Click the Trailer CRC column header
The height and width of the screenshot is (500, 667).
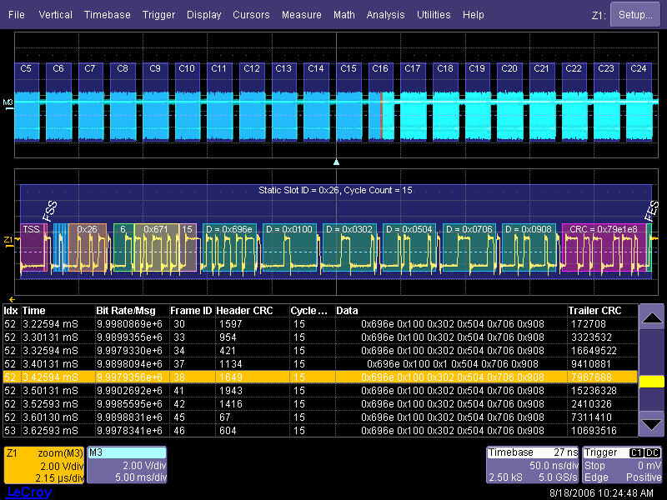pyautogui.click(x=594, y=311)
